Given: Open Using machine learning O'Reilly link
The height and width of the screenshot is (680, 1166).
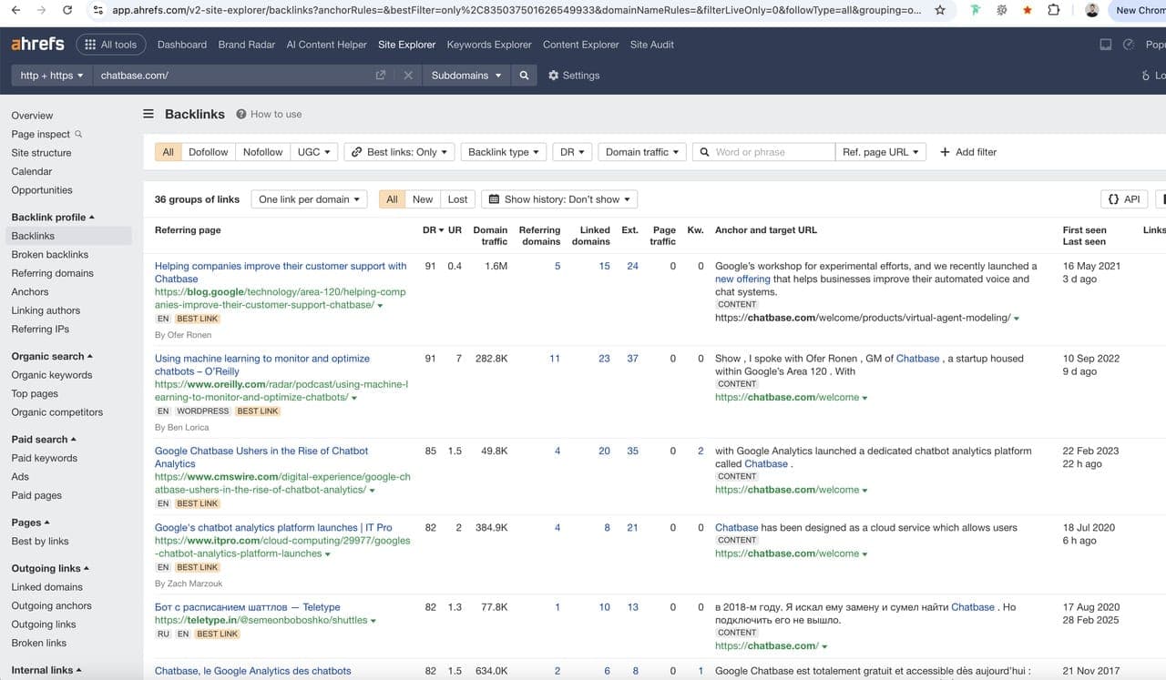Looking at the screenshot, I should (x=262, y=365).
